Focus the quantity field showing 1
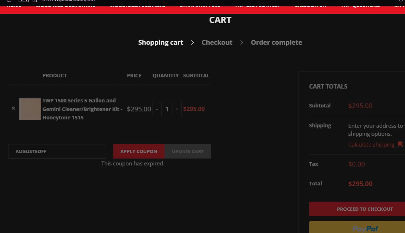This screenshot has height=233, width=405. (x=167, y=109)
